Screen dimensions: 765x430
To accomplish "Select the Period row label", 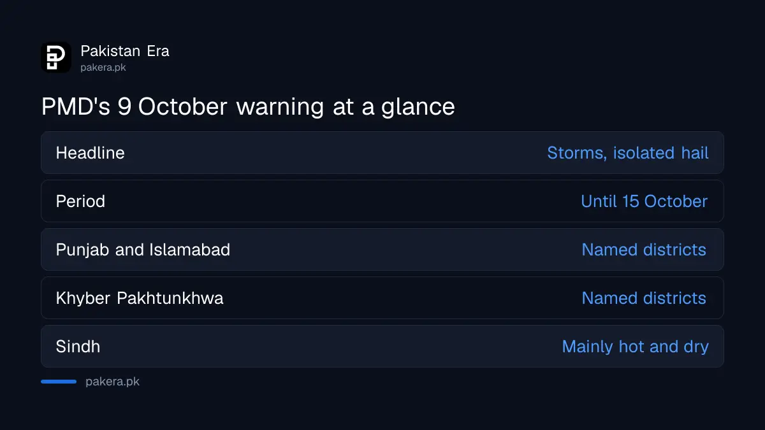I will 80,201.
